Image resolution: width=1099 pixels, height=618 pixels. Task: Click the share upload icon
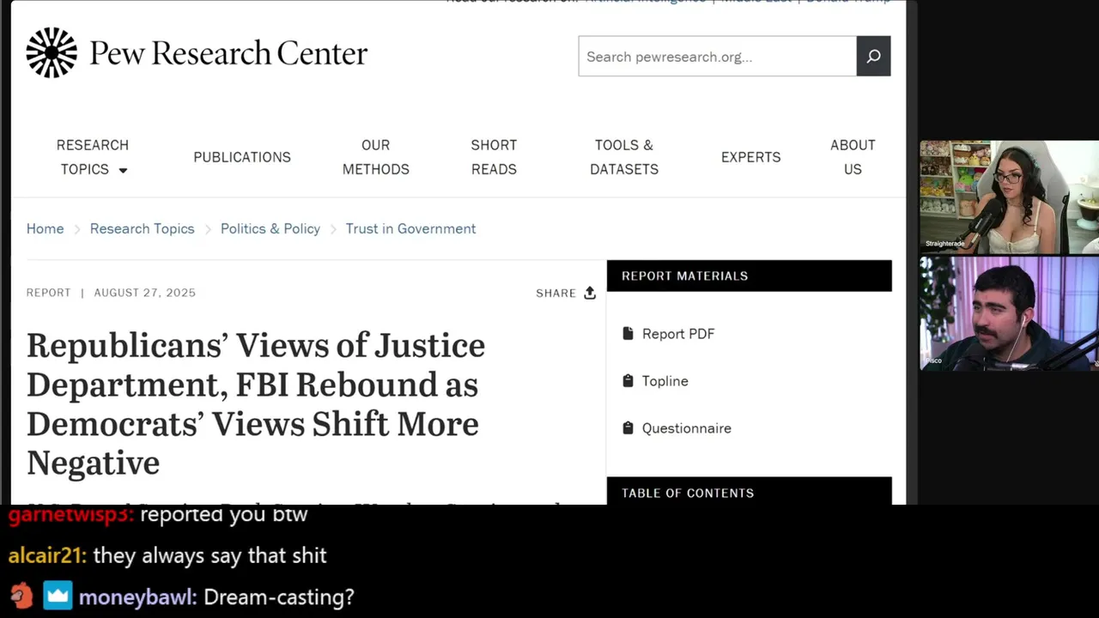(590, 293)
